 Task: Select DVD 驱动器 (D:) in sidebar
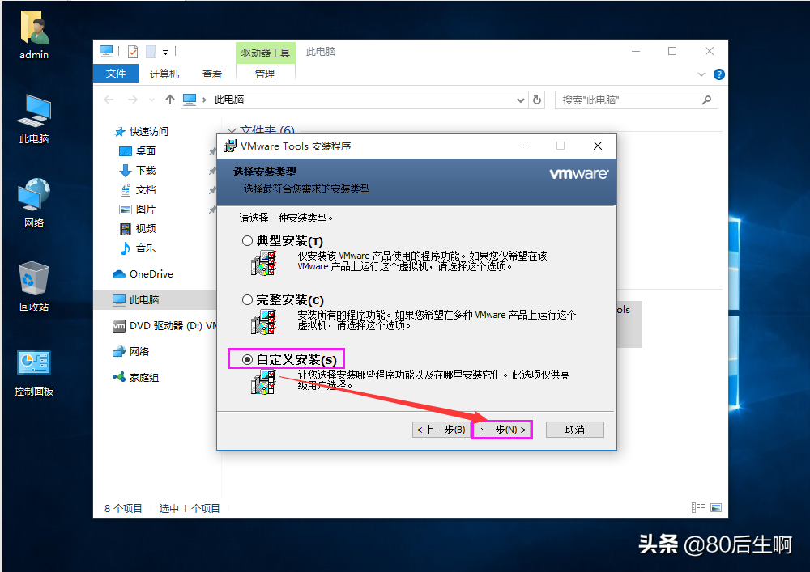[x=164, y=325]
